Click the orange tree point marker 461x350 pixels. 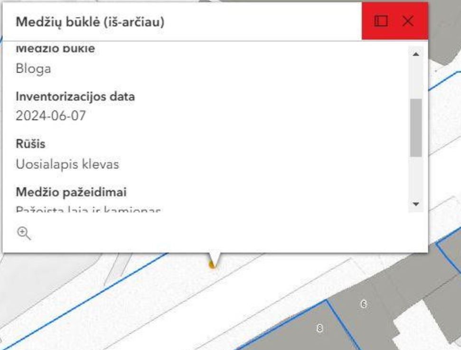[x=212, y=266]
